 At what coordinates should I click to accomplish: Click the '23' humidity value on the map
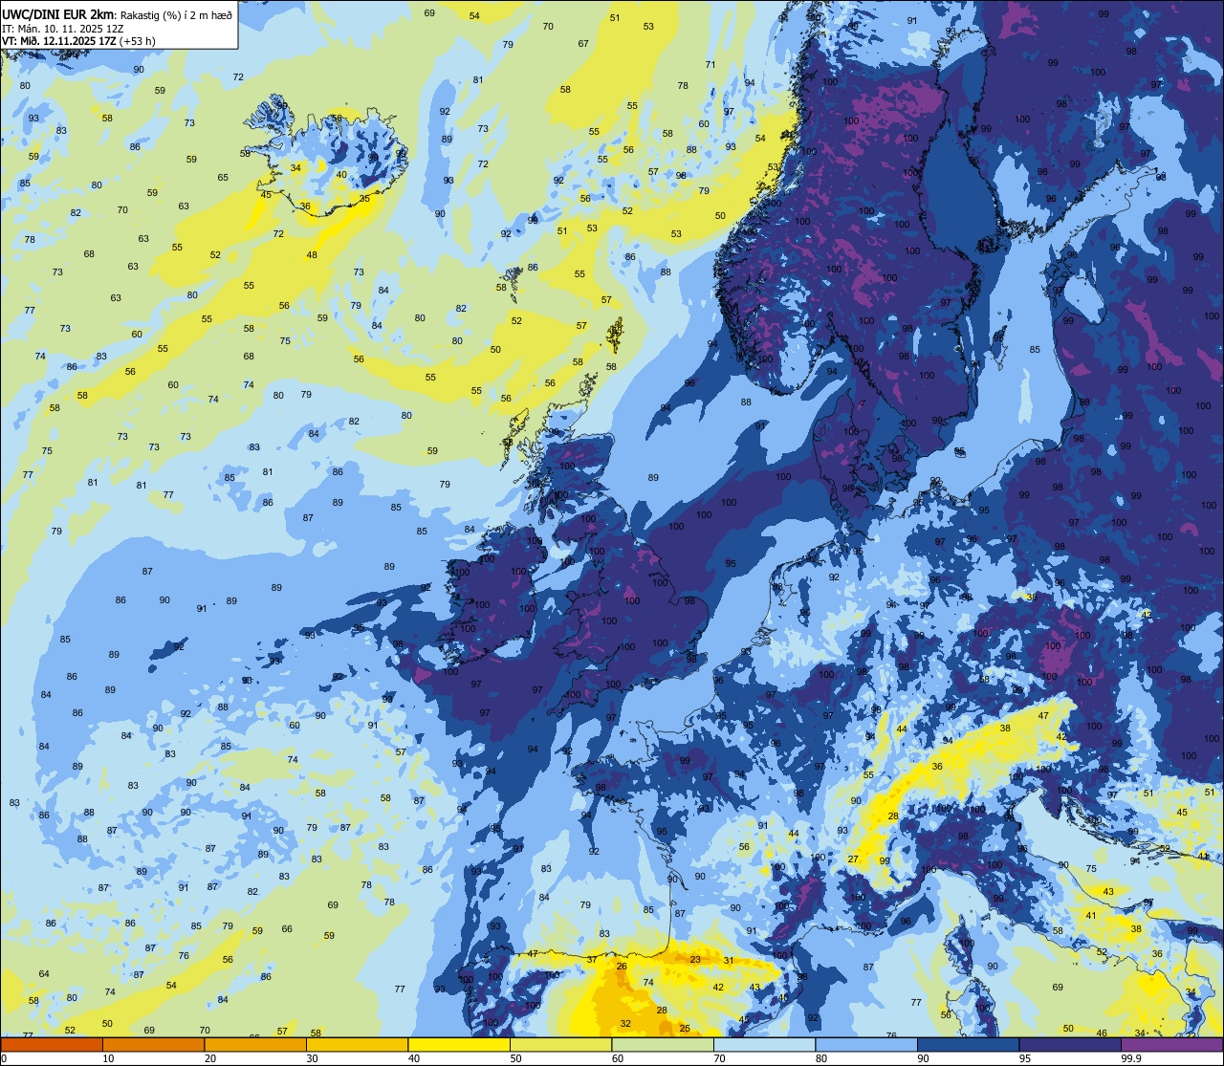coord(695,959)
